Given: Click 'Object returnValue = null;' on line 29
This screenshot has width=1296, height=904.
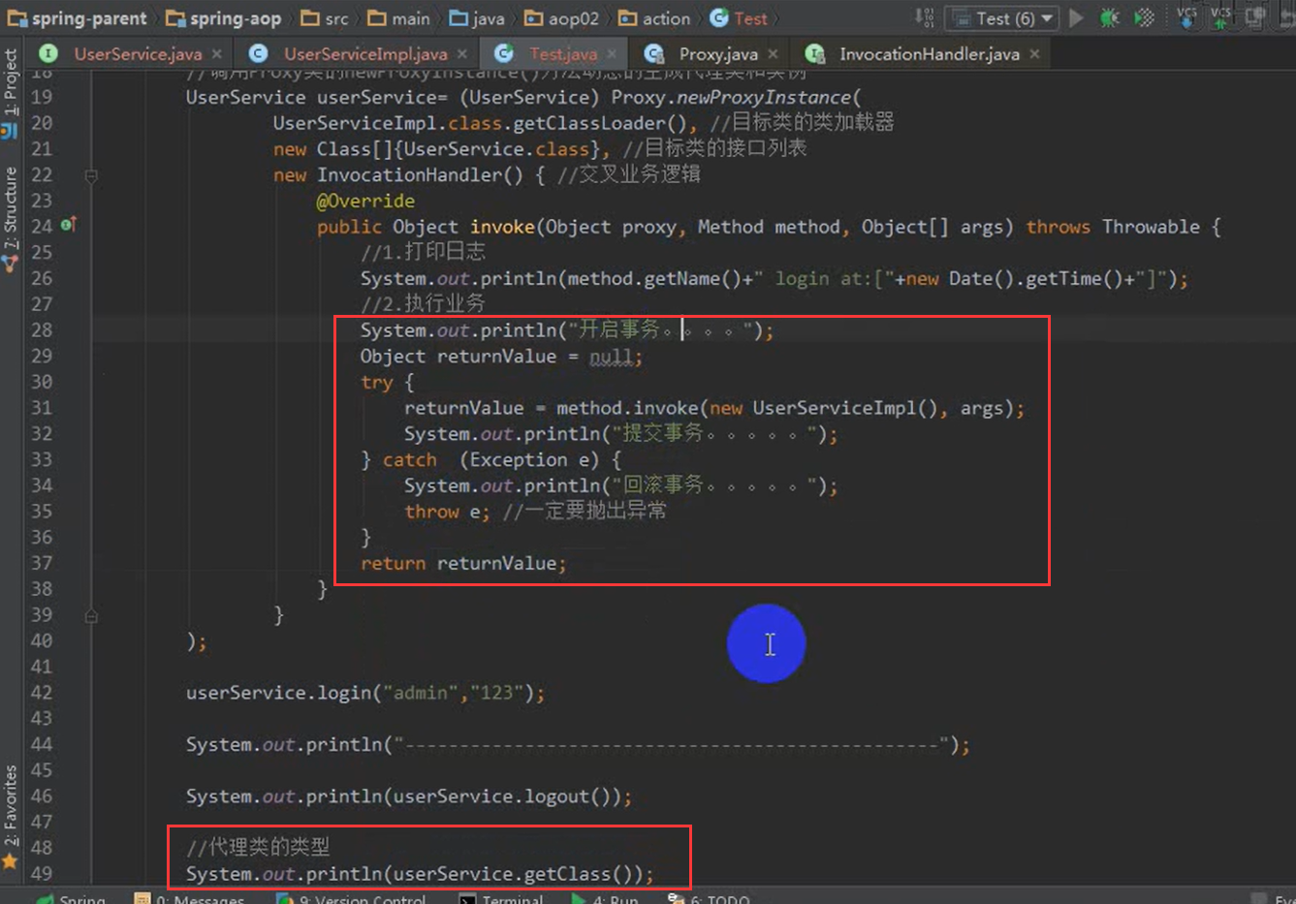Looking at the screenshot, I should coord(501,357).
